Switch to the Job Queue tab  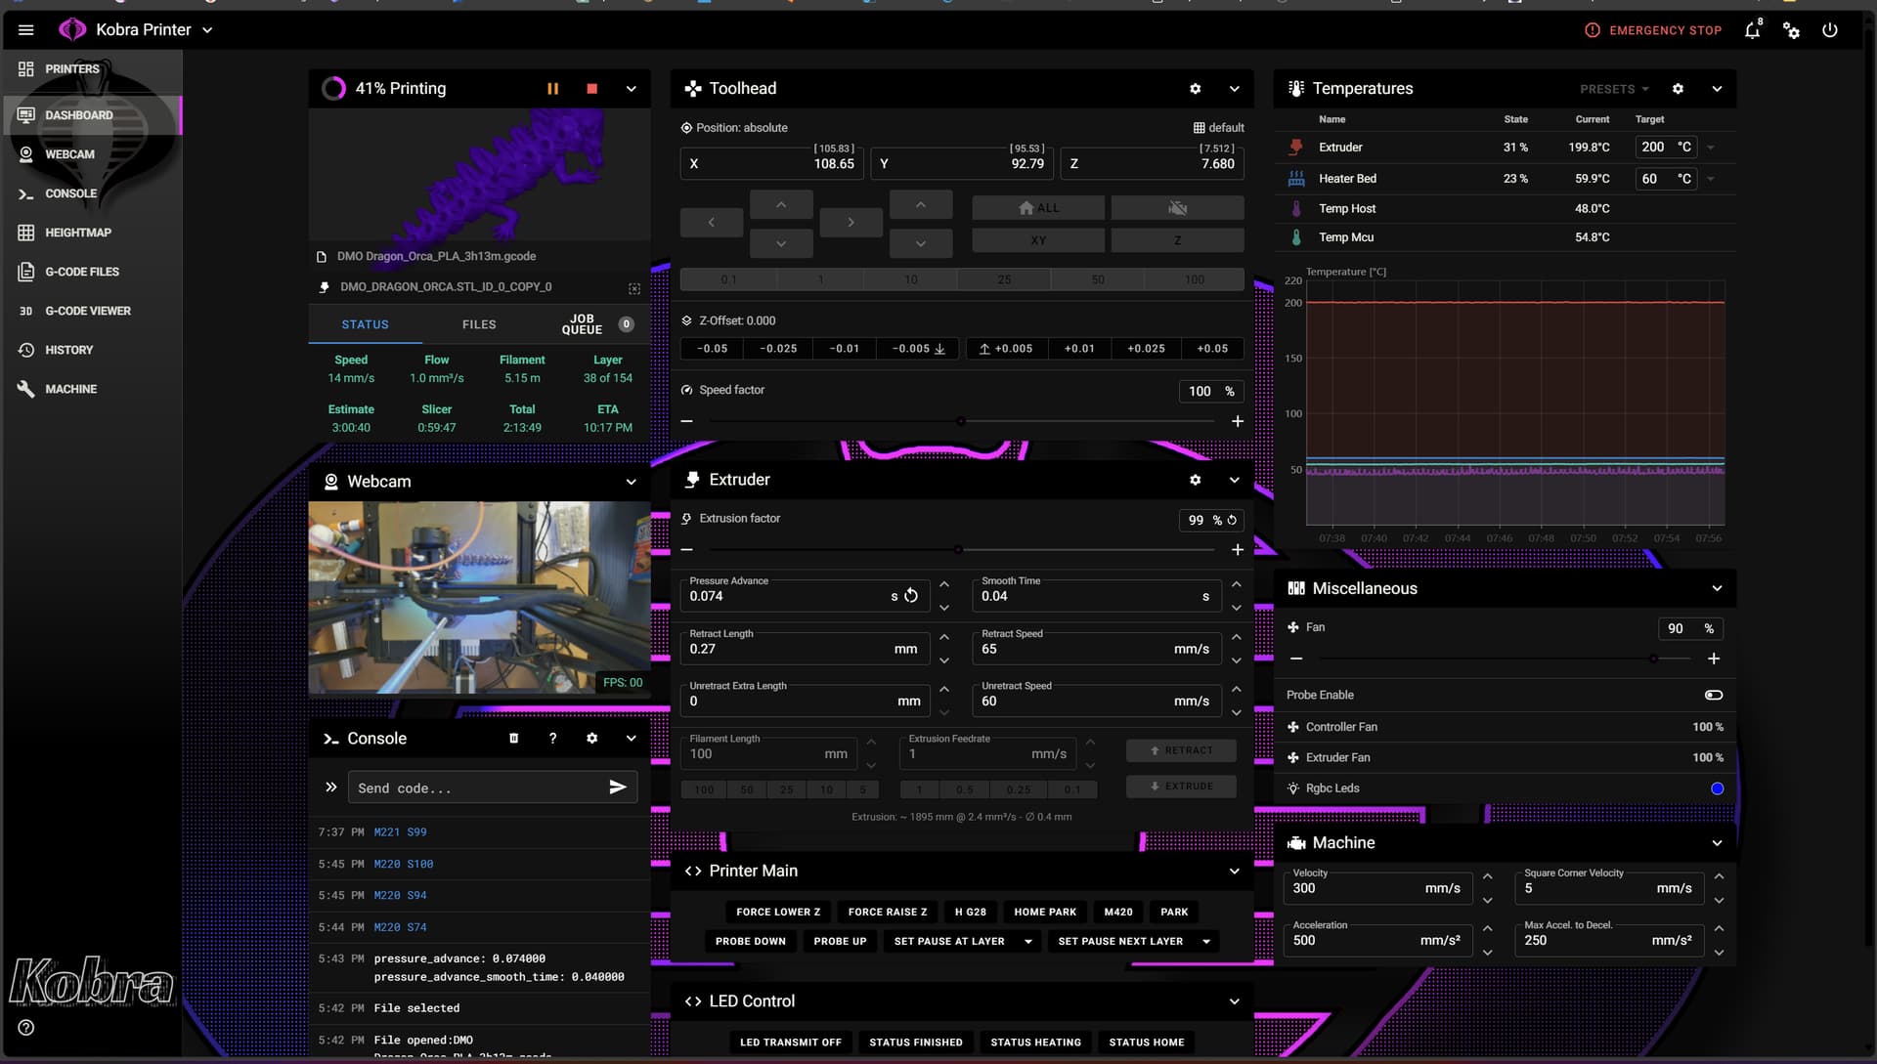tap(593, 324)
